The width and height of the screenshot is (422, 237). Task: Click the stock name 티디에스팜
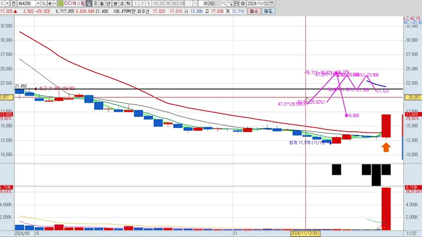pyautogui.click(x=74, y=4)
